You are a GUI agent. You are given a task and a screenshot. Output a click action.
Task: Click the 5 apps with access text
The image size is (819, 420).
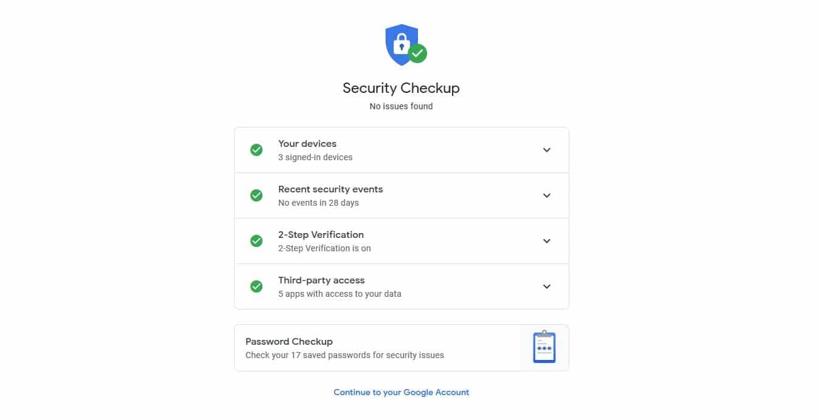[340, 294]
